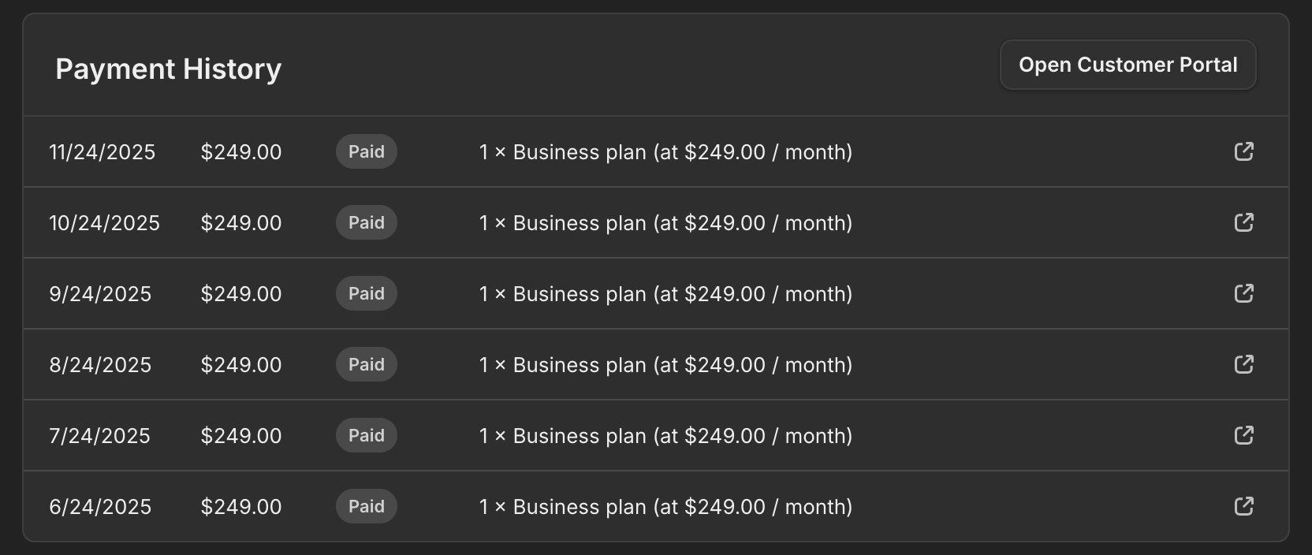
Task: Click the $249.00 amount for 9/24/2025
Action: (x=241, y=294)
